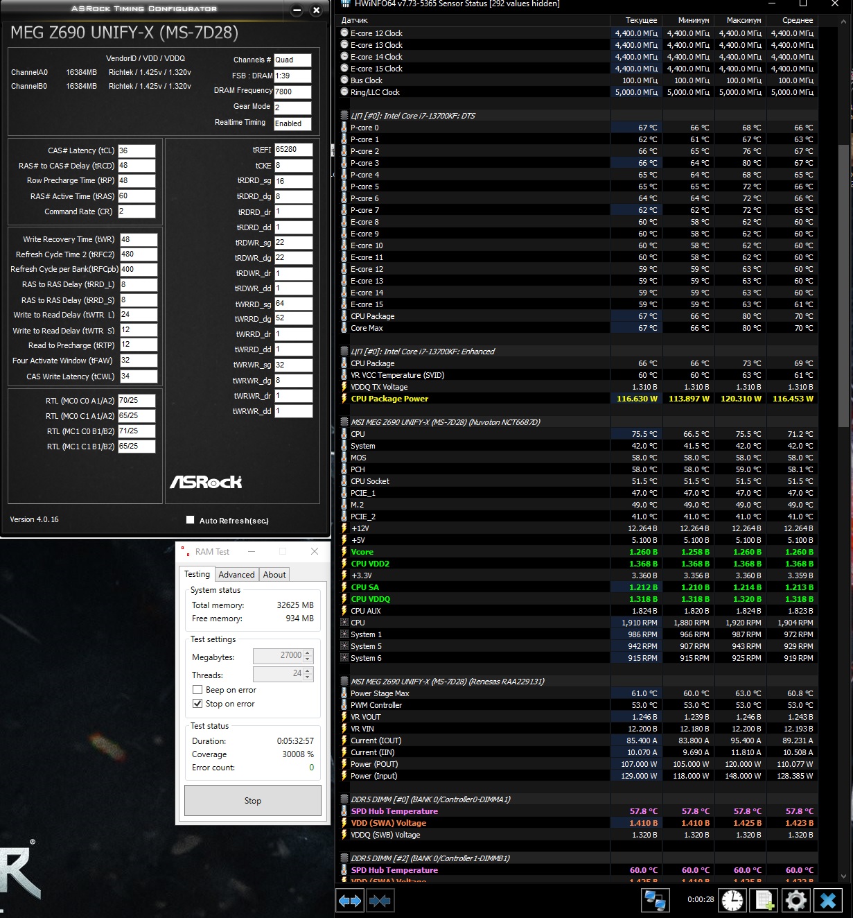Click the Среднее column header

click(x=792, y=20)
